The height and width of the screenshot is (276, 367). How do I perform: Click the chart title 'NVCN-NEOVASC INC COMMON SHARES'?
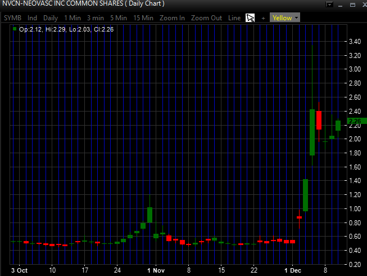[63, 4]
